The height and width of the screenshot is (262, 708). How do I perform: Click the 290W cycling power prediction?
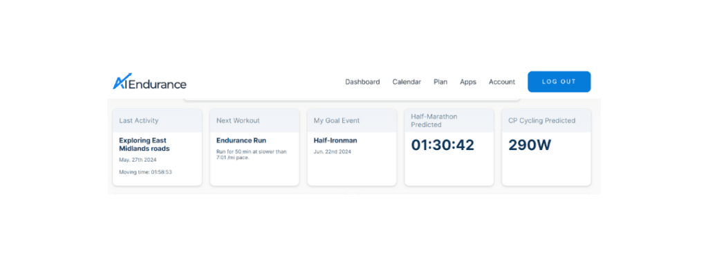pyautogui.click(x=530, y=145)
